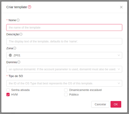Screen dimensions: 129x114
Task: Close the Criar template dialog
Action: point(121,7)
